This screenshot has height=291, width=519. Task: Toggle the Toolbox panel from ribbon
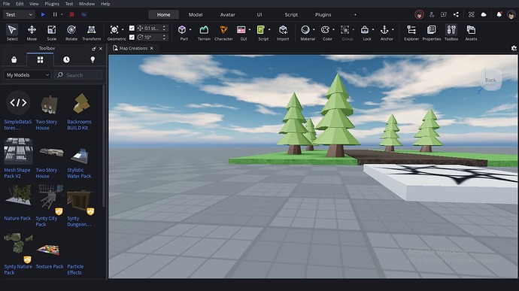tap(451, 32)
